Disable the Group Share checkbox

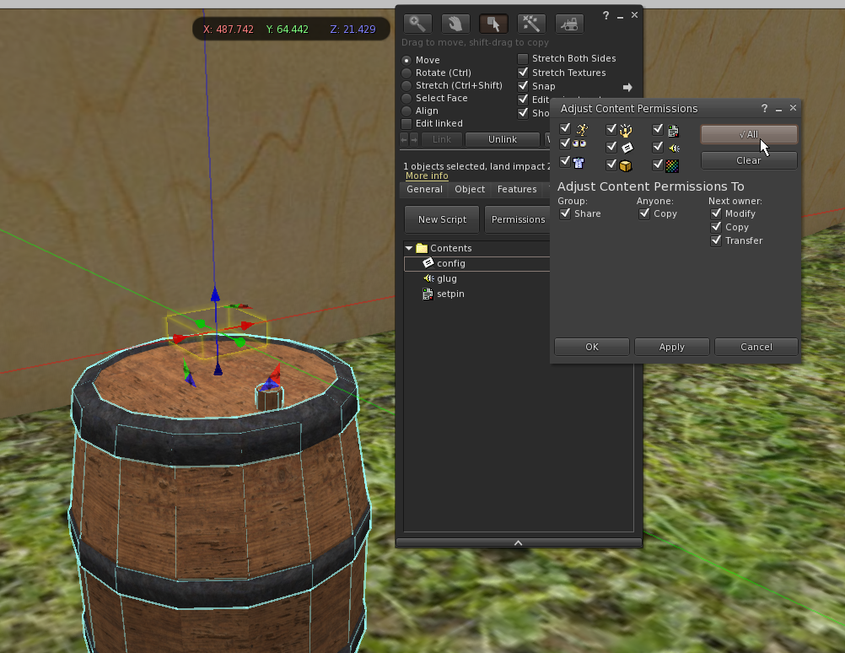pyautogui.click(x=565, y=213)
